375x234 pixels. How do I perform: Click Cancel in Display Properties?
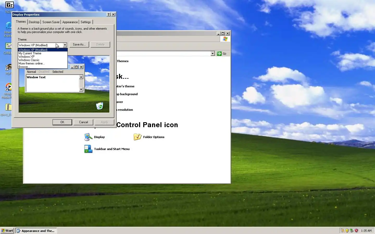pyautogui.click(x=83, y=122)
